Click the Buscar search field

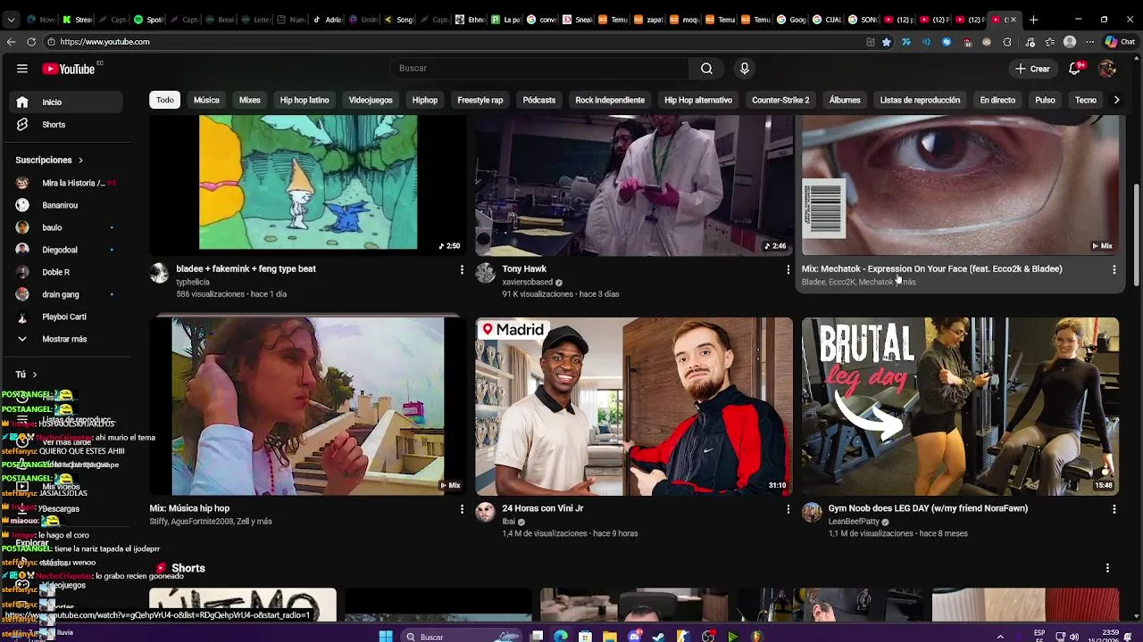539,69
